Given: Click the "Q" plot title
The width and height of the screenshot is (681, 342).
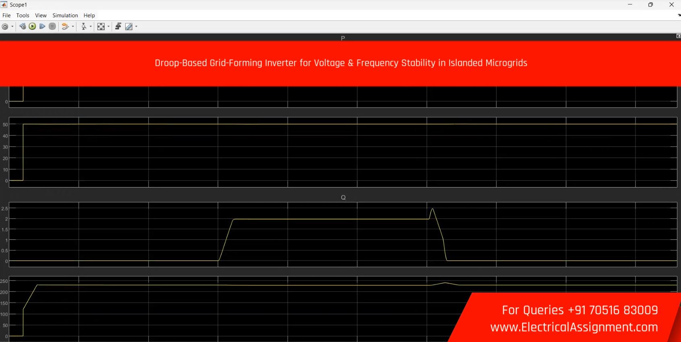Looking at the screenshot, I should pyautogui.click(x=343, y=197).
